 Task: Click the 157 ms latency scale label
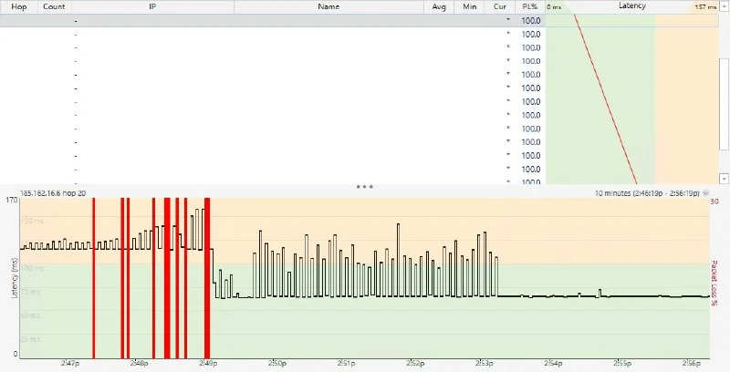[x=705, y=6]
